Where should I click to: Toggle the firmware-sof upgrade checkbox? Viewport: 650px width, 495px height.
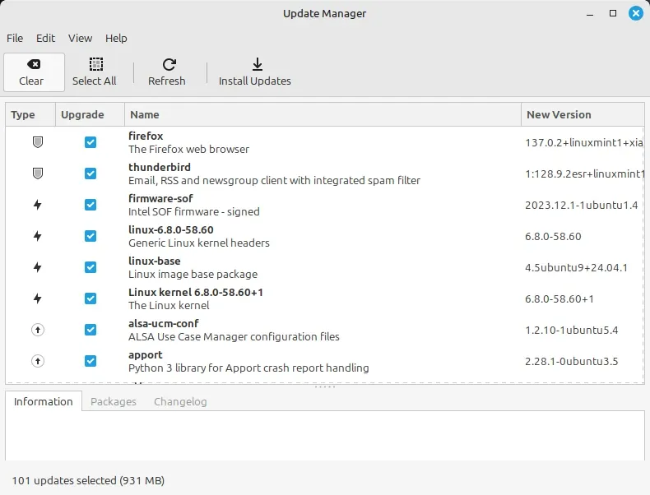point(91,205)
